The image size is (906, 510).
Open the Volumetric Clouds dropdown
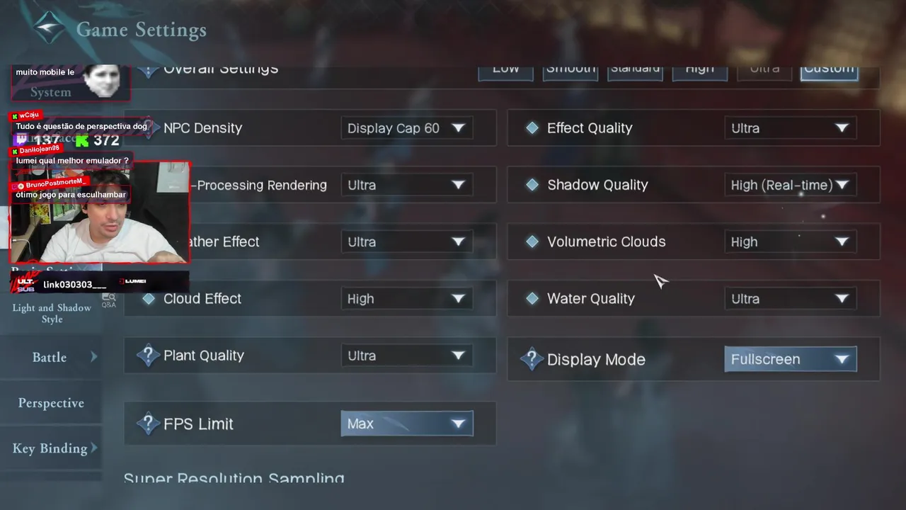pos(791,242)
